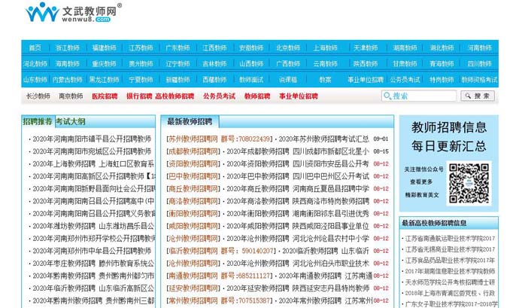Click the QR code image
This screenshot has width=519, height=308.
coord(469,182)
